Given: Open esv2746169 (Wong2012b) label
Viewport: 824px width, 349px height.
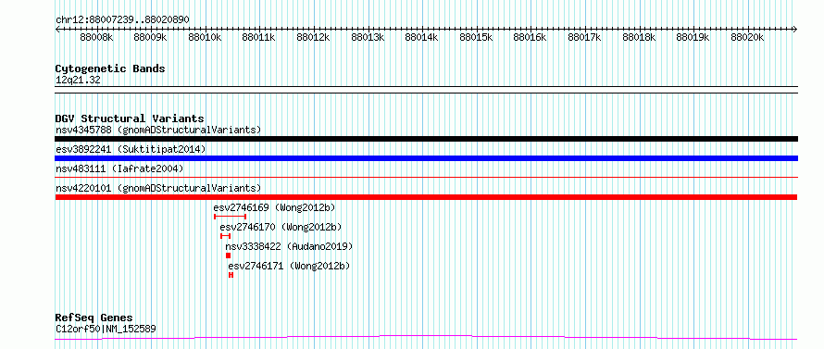Looking at the screenshot, I should 274,207.
